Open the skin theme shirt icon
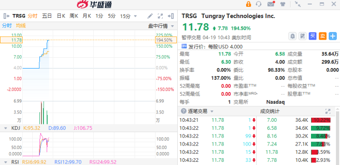 (282, 4)
